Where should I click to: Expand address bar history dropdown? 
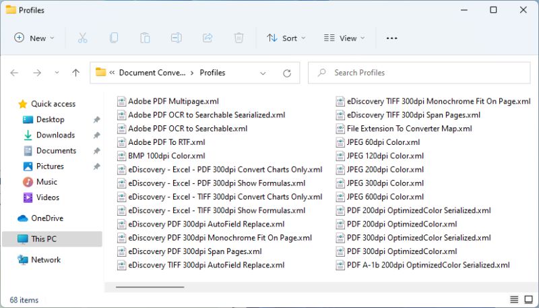pos(263,73)
